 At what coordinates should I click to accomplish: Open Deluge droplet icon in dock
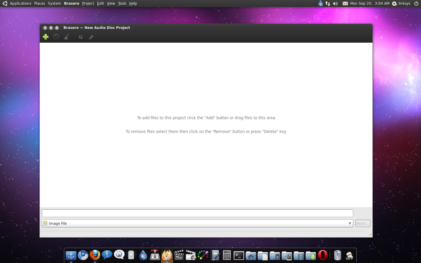pyautogui.click(x=143, y=255)
